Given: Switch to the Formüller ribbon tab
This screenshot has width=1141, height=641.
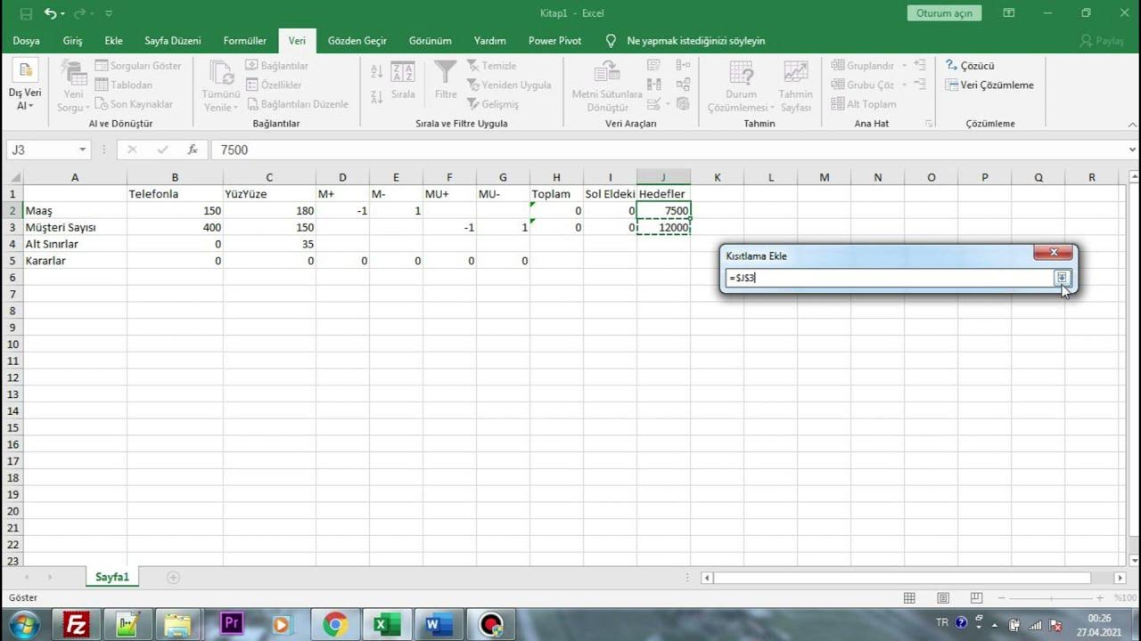Looking at the screenshot, I should click(245, 41).
